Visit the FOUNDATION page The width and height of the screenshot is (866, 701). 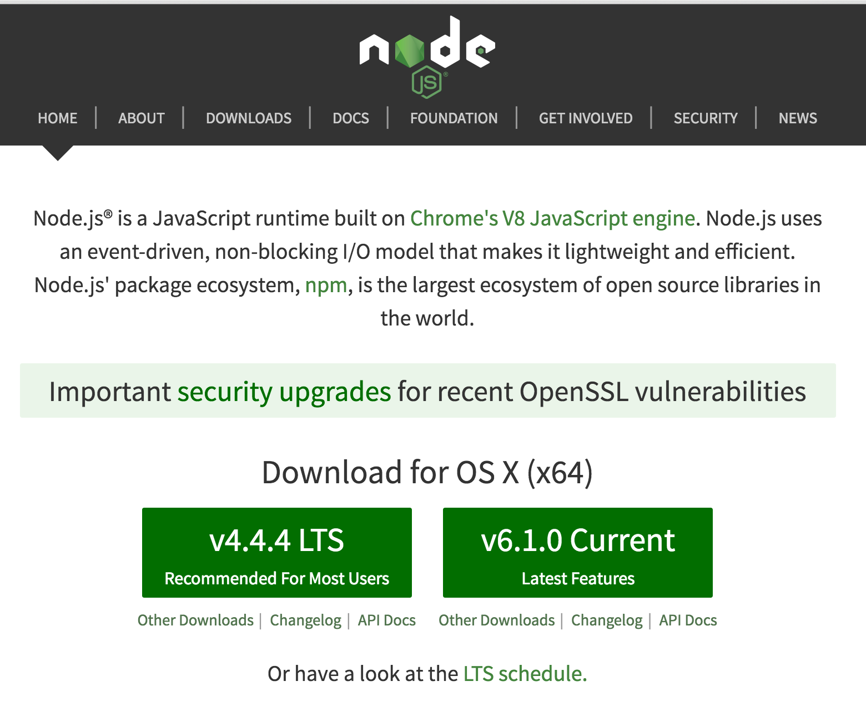tap(454, 118)
